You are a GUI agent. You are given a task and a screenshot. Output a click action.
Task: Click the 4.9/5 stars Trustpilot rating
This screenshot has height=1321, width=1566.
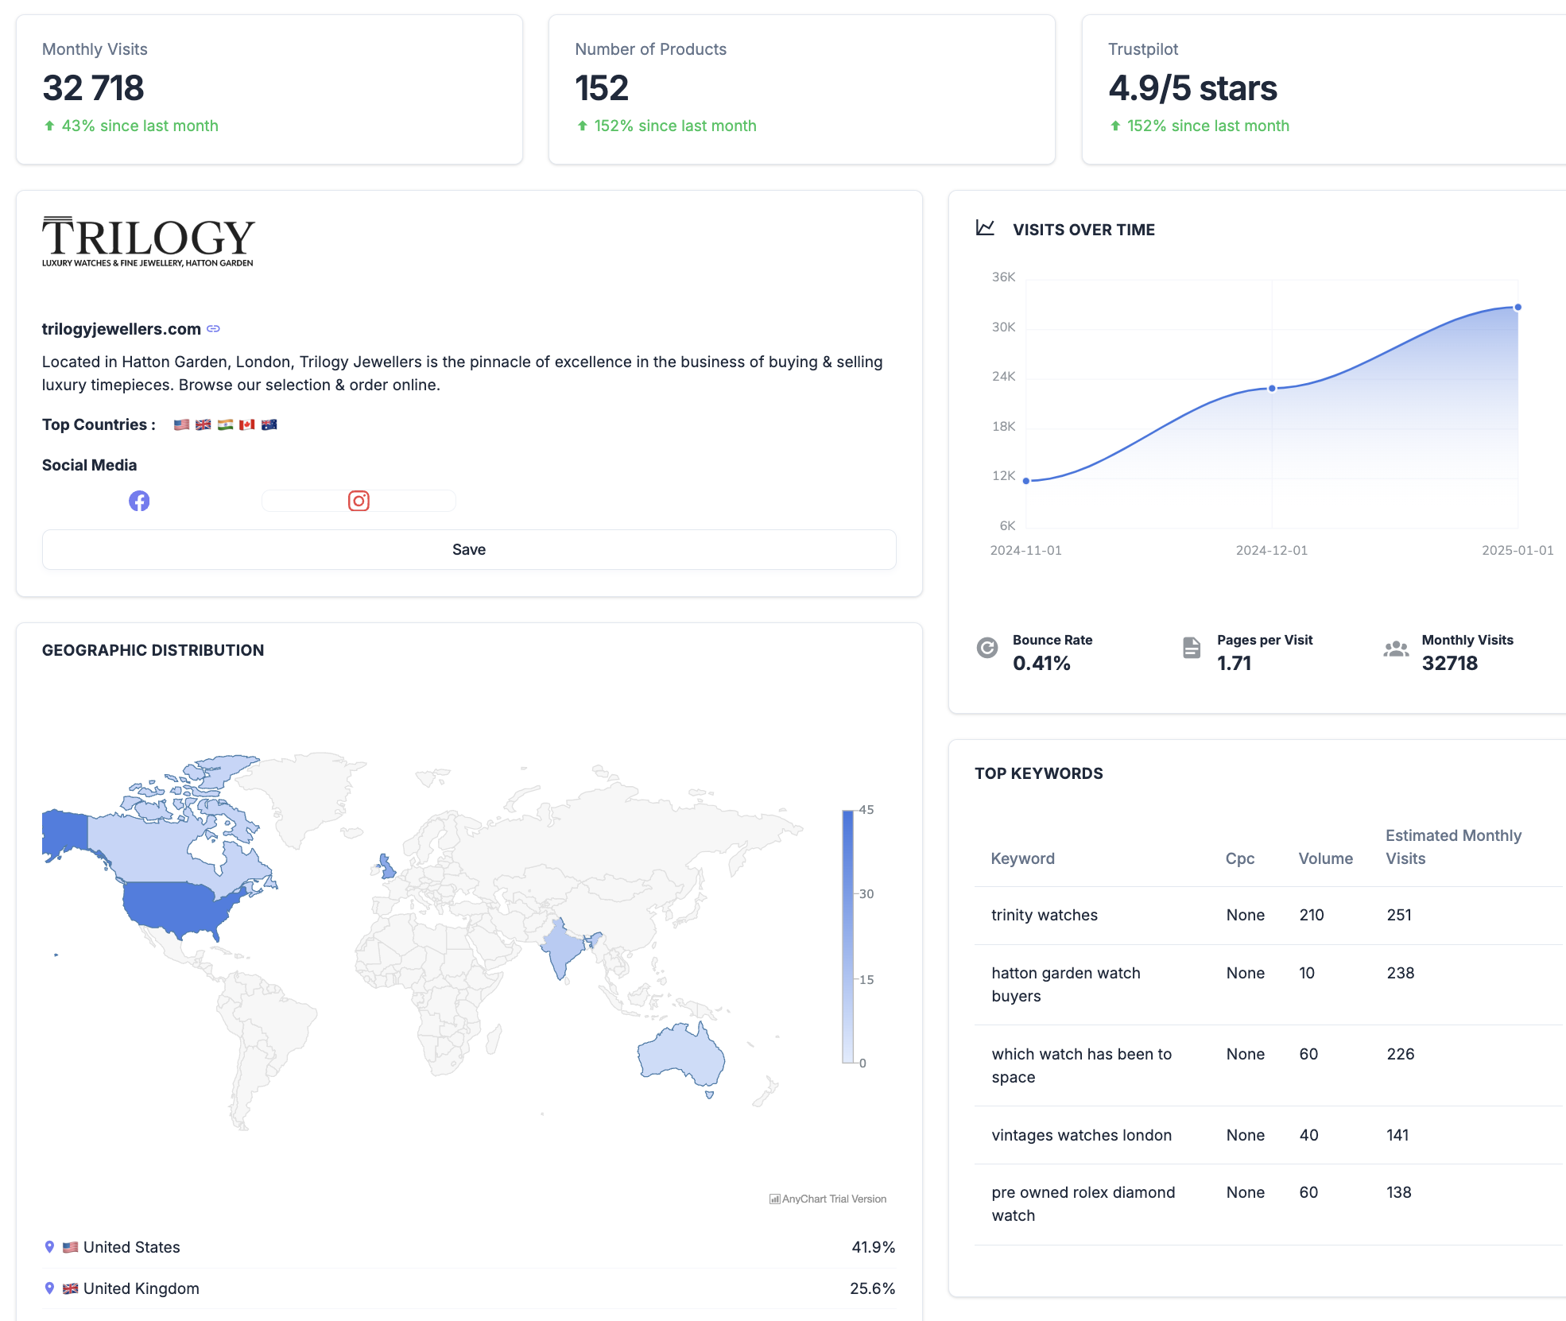(x=1192, y=87)
